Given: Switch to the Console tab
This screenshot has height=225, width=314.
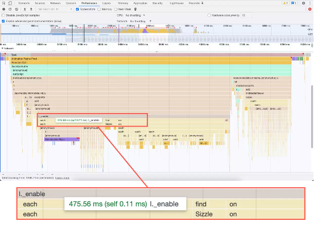Looking at the screenshot, I should [x=71, y=3].
